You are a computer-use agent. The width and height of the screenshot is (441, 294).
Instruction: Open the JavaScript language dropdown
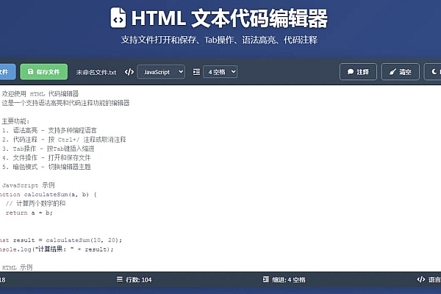(x=161, y=72)
